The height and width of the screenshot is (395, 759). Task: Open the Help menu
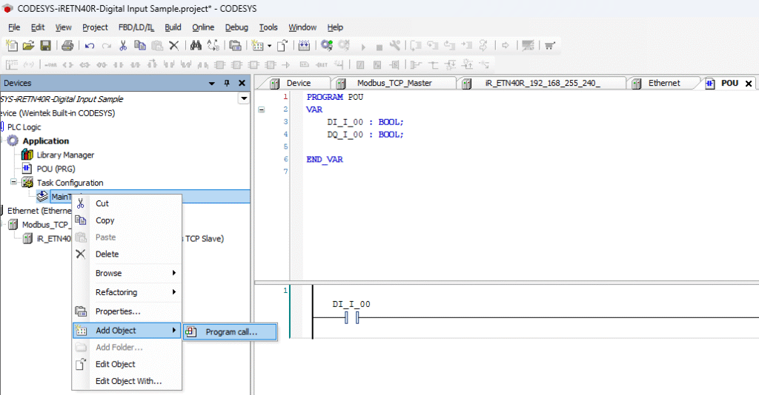[x=335, y=27]
